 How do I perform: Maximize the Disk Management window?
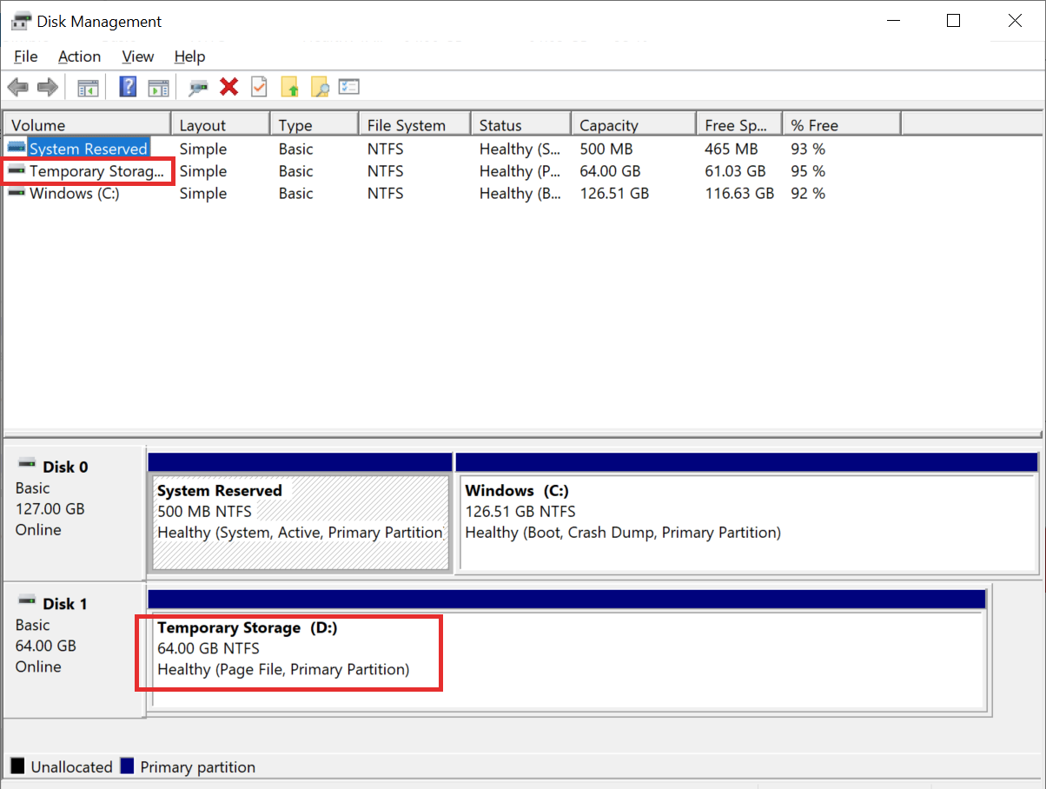tap(953, 21)
